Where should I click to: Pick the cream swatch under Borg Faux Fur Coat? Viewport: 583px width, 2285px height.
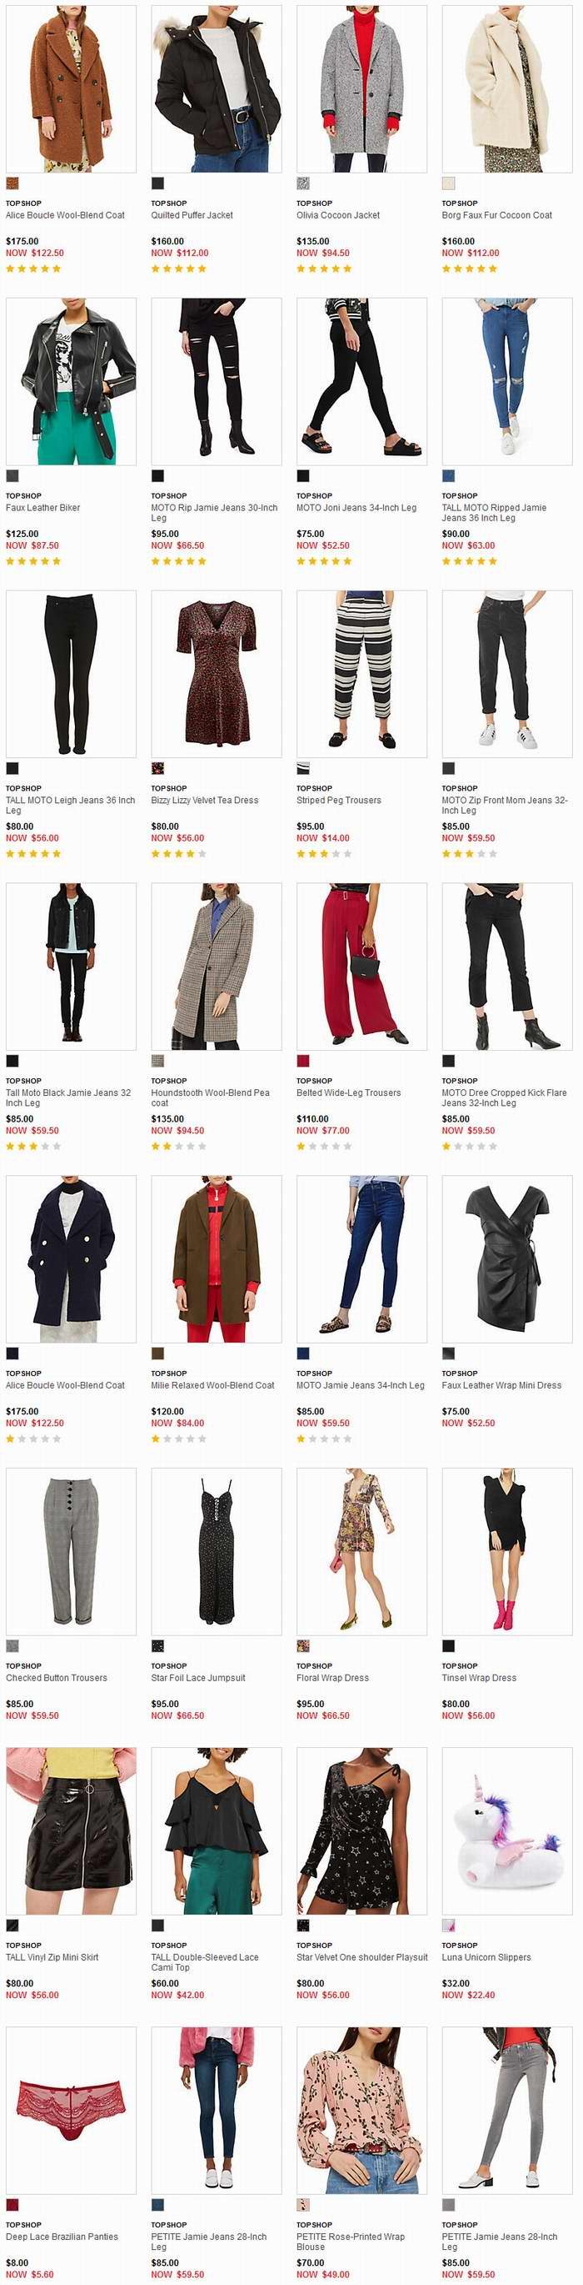[x=448, y=183]
